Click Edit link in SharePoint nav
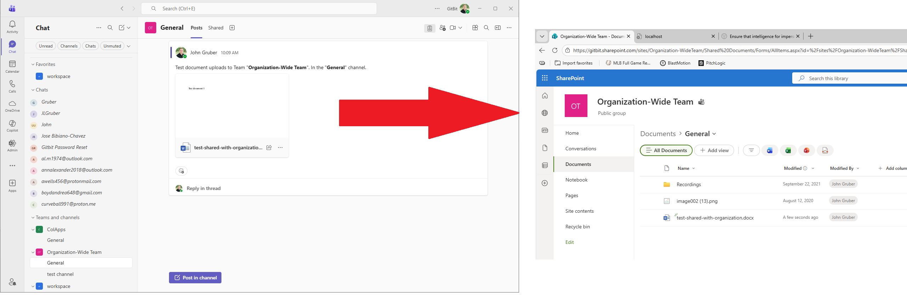 (570, 242)
